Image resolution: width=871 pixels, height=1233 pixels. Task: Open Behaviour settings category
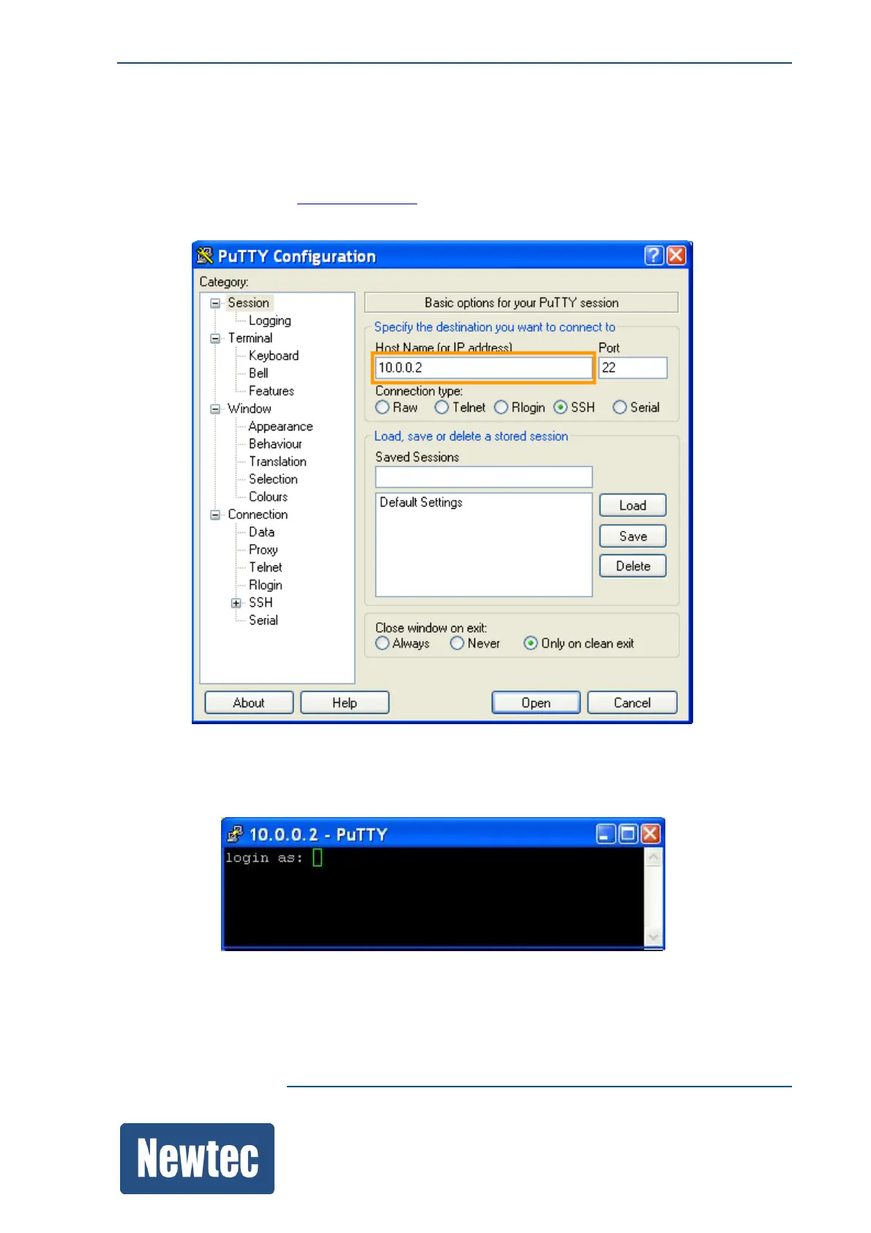(x=275, y=444)
